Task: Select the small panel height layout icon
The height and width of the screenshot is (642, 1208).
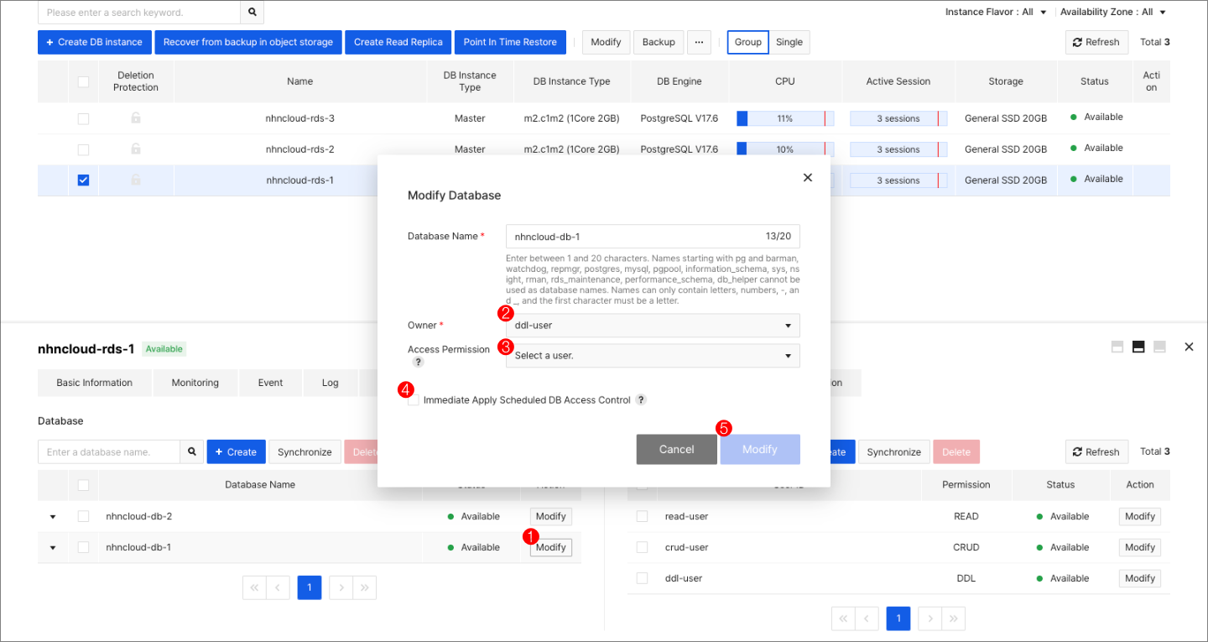Action: [x=1159, y=346]
